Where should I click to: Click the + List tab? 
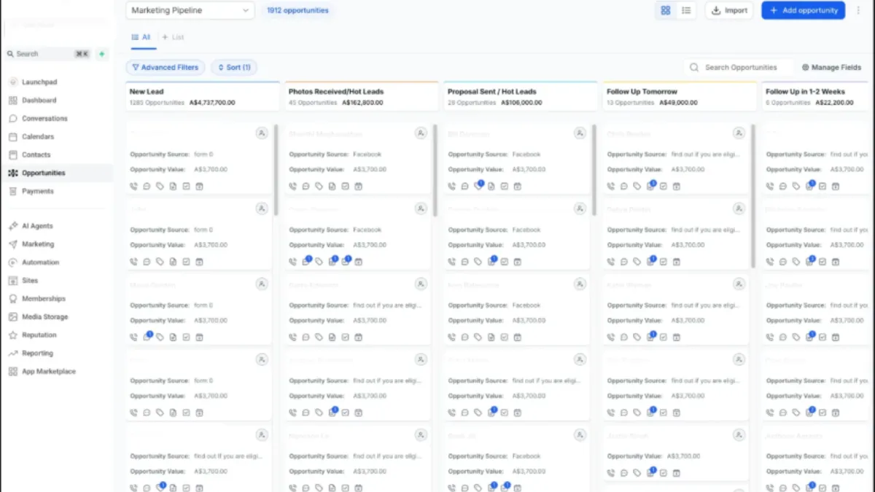[x=173, y=37]
